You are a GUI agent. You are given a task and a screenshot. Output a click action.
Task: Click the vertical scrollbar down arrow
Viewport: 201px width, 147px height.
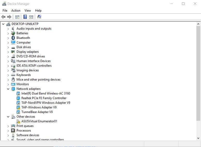tap(198, 138)
